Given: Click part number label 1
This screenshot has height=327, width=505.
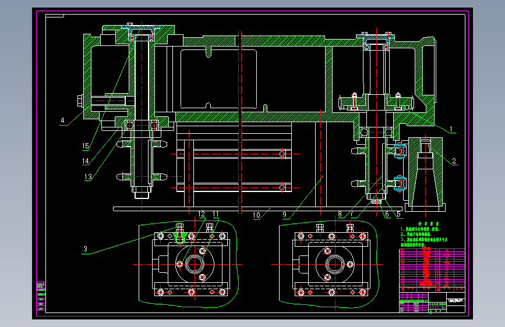Looking at the screenshot, I should coord(451,129).
